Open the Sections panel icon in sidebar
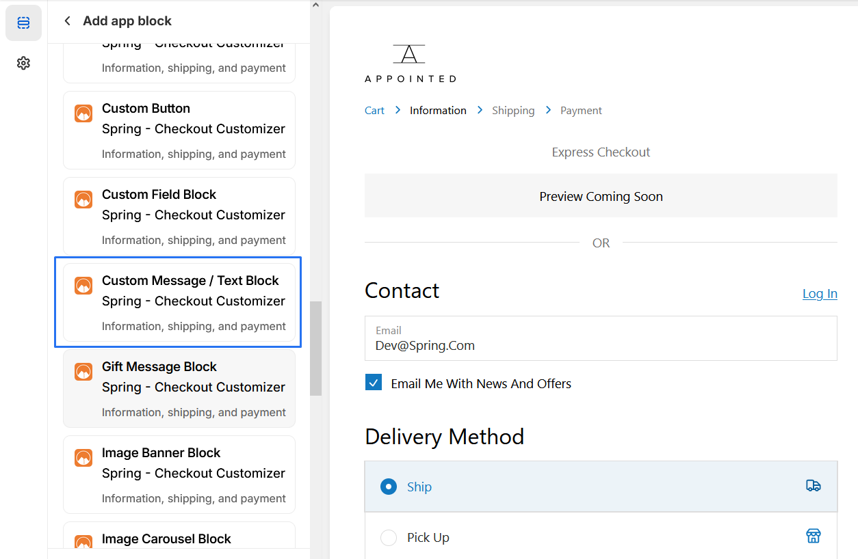 [x=23, y=23]
